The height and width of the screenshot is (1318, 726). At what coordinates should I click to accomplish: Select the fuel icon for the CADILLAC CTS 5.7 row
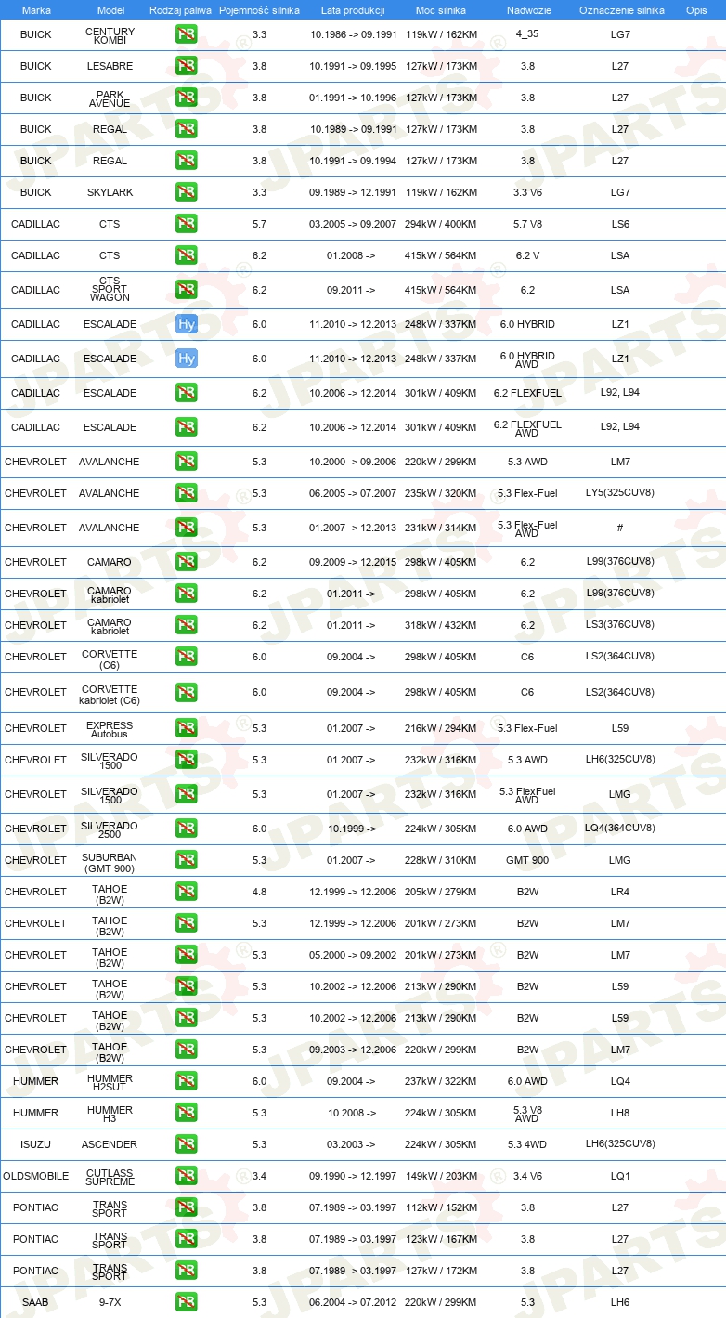[187, 224]
